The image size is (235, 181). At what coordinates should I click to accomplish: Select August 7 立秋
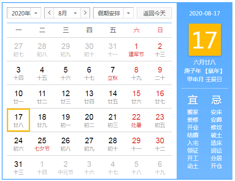click(x=113, y=73)
